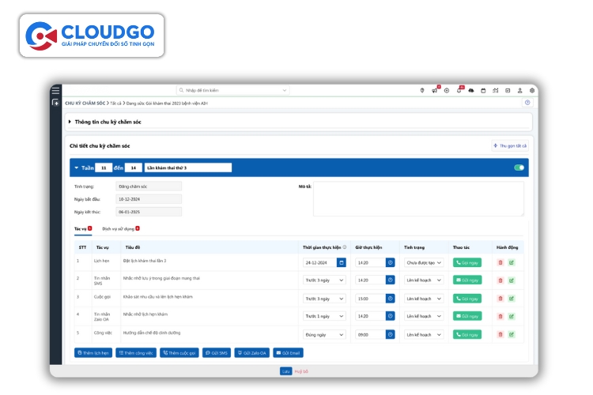This screenshot has width=593, height=395.
Task: Open the Chưa được tạo status dropdown
Action: [422, 261]
